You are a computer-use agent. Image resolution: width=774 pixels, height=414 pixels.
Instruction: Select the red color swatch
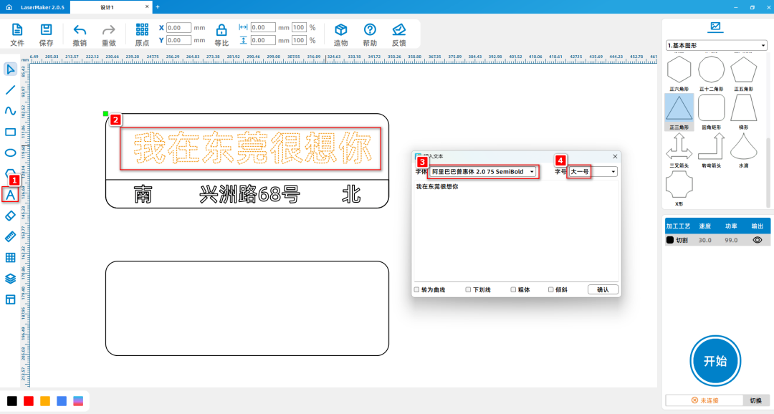tap(29, 401)
